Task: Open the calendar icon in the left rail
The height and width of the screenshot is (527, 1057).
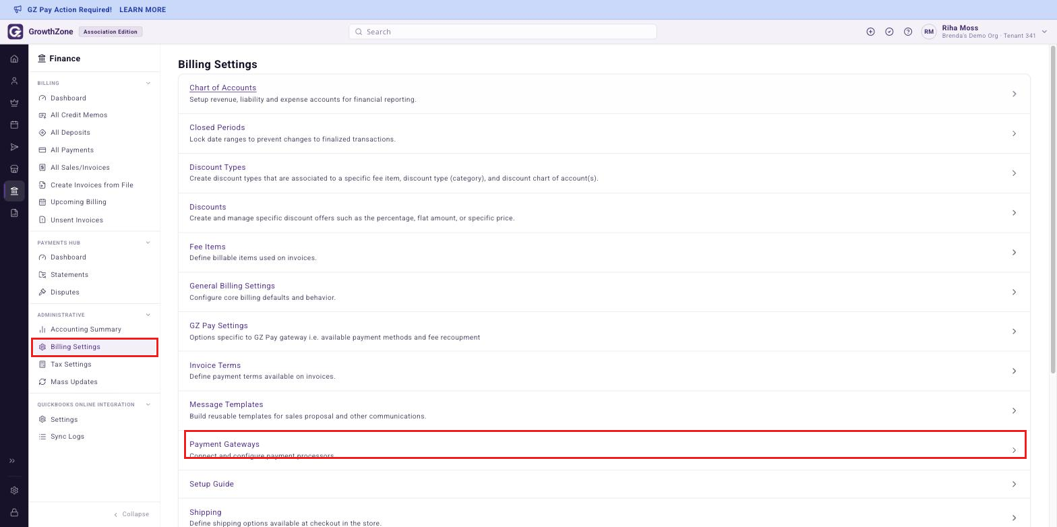Action: click(x=14, y=125)
